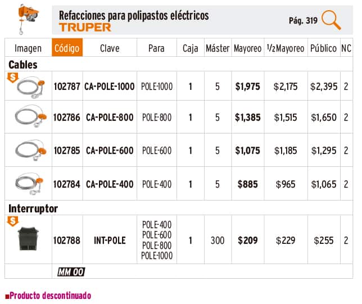362x304 pixels.
Task: Open the CA-POLE-1000 cable image
Action: tap(30, 88)
